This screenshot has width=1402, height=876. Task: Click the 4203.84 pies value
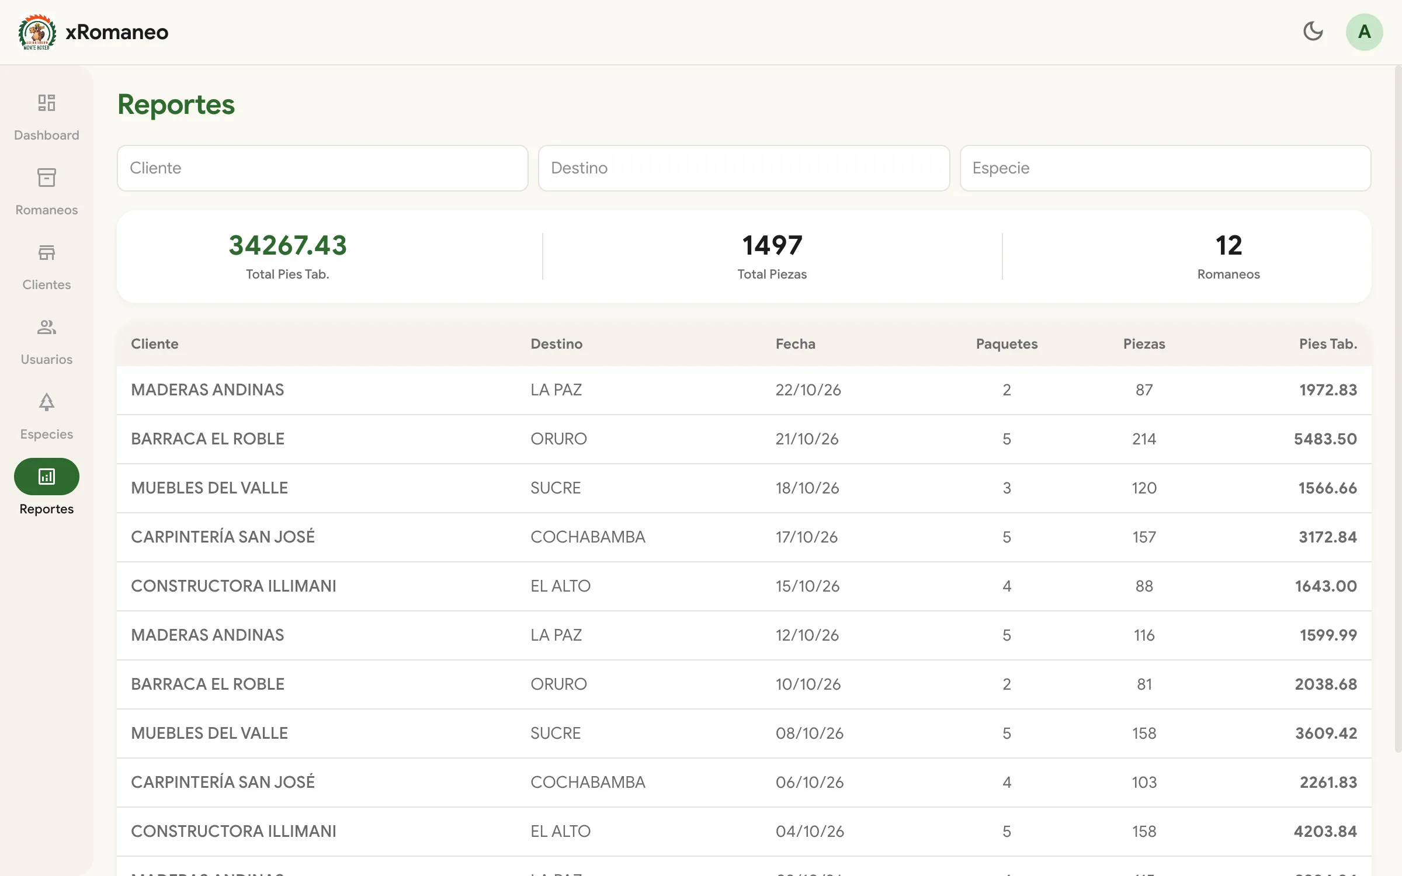1325,832
